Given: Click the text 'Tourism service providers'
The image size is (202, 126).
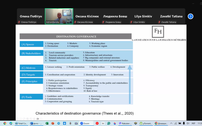Looking at the screenshot, I should coord(61,55).
